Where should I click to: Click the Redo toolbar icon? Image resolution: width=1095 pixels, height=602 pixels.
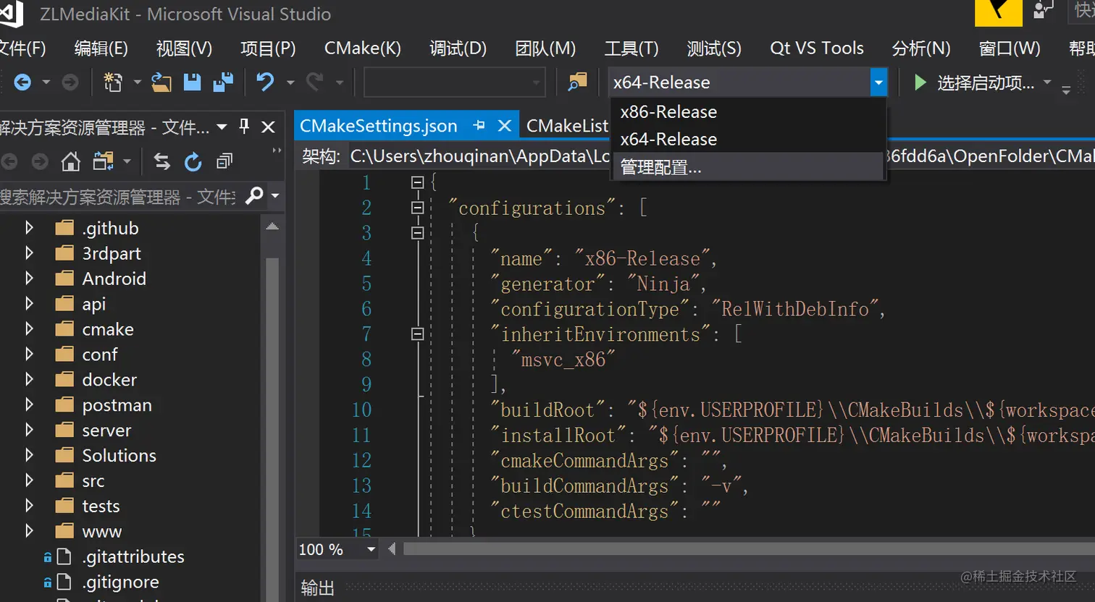click(x=314, y=82)
